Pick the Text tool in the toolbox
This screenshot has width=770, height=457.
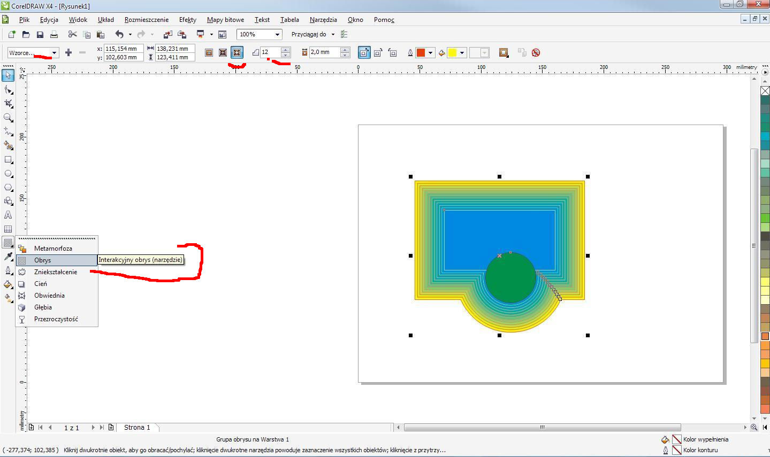(x=8, y=215)
